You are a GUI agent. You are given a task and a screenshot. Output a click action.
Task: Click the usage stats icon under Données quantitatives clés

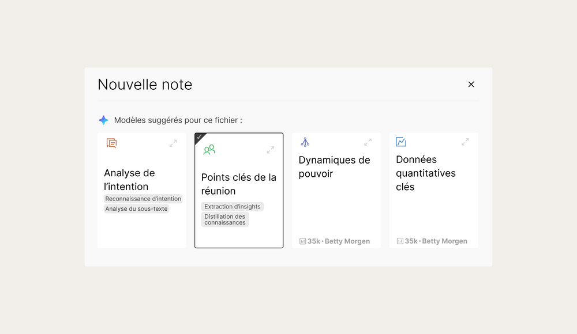click(x=400, y=241)
